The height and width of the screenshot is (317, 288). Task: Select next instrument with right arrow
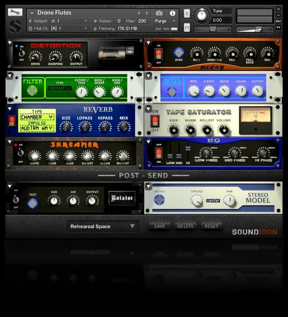[147, 13]
